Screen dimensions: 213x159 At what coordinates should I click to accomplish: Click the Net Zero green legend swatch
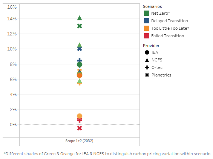147,13
